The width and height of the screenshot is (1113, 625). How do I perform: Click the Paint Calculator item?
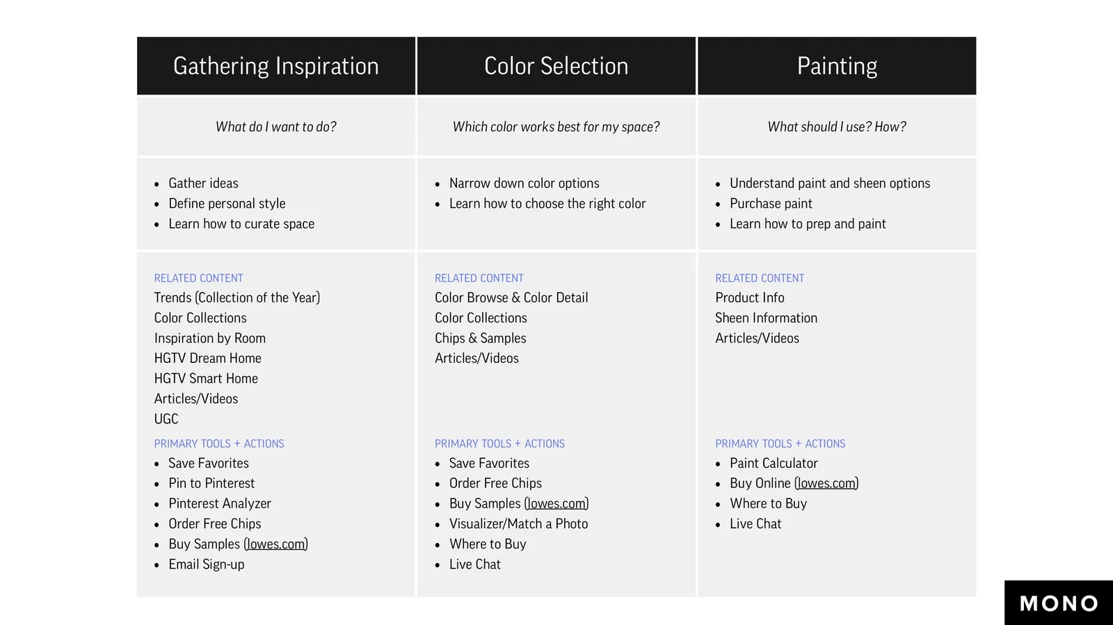coord(774,463)
